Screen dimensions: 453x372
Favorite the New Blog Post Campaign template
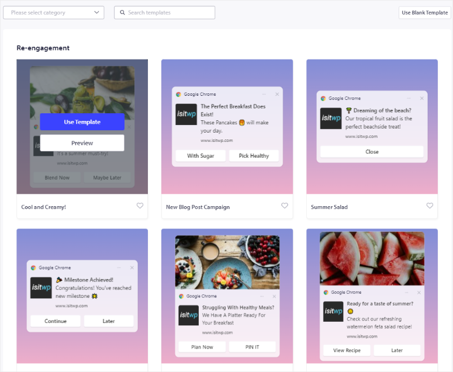(285, 206)
